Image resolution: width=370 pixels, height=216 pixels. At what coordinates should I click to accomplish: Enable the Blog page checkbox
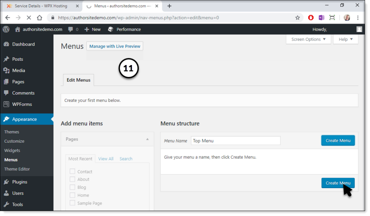(72, 187)
